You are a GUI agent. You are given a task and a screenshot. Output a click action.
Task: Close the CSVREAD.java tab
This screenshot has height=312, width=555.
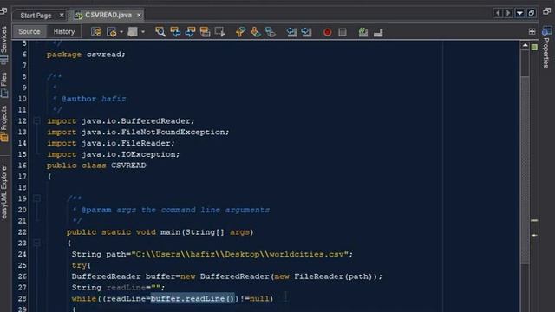139,15
